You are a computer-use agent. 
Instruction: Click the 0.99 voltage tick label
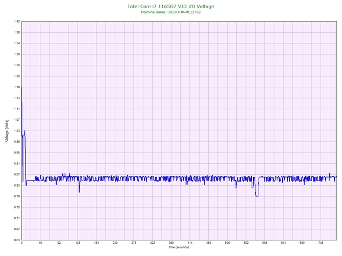(17, 142)
